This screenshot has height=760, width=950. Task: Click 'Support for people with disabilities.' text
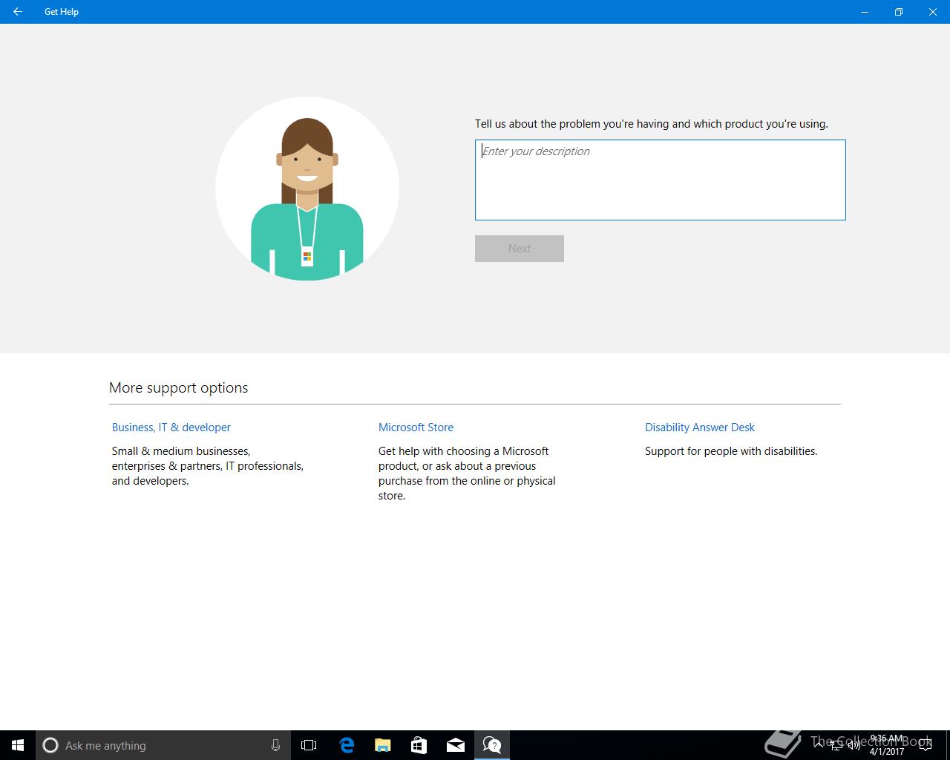(x=731, y=451)
